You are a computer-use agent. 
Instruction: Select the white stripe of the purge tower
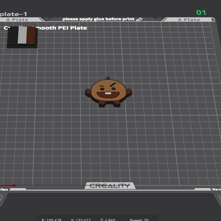pyautogui.click(x=22, y=35)
